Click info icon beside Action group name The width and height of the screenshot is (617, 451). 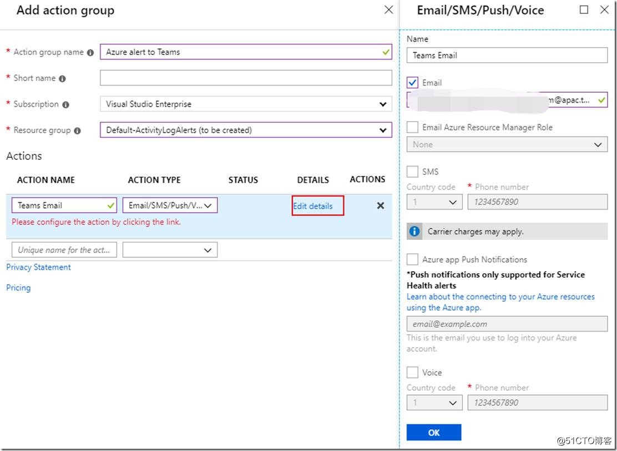coord(90,52)
